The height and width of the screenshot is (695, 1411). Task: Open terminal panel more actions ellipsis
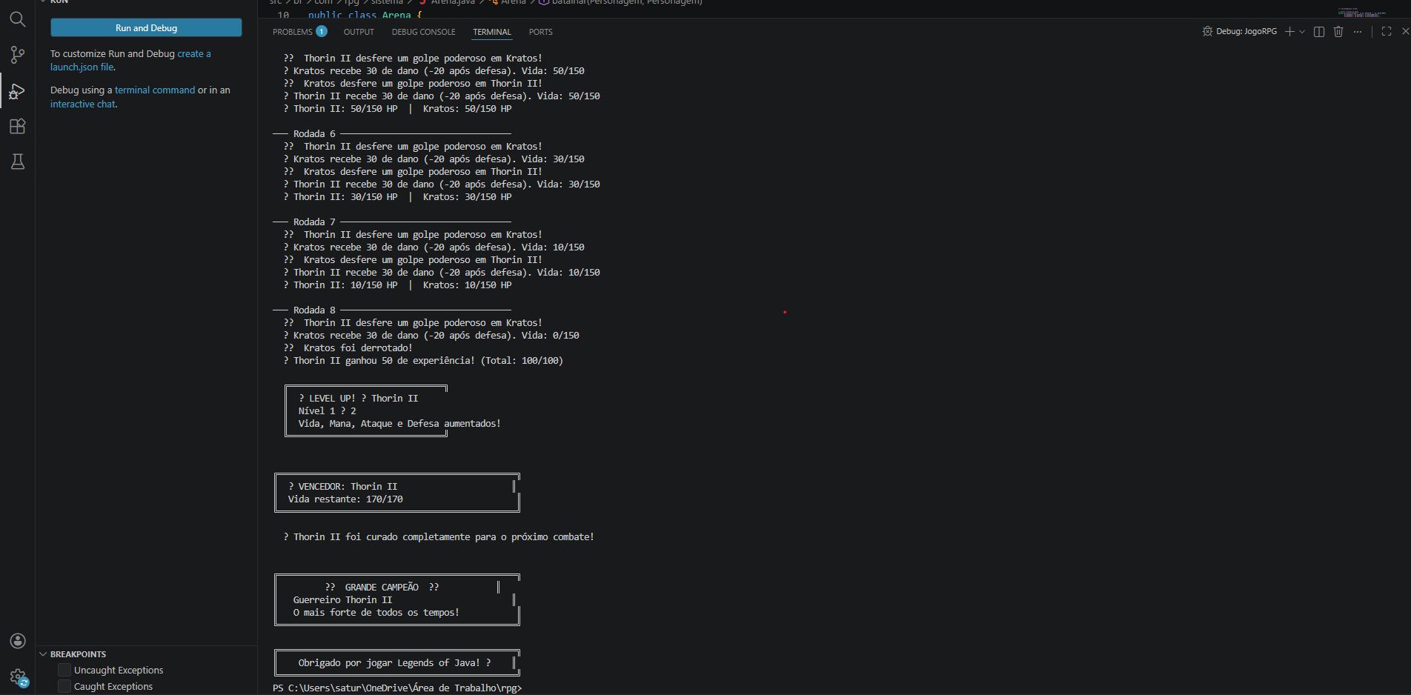coord(1358,31)
